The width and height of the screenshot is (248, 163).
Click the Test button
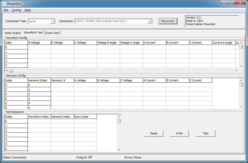click(x=206, y=133)
